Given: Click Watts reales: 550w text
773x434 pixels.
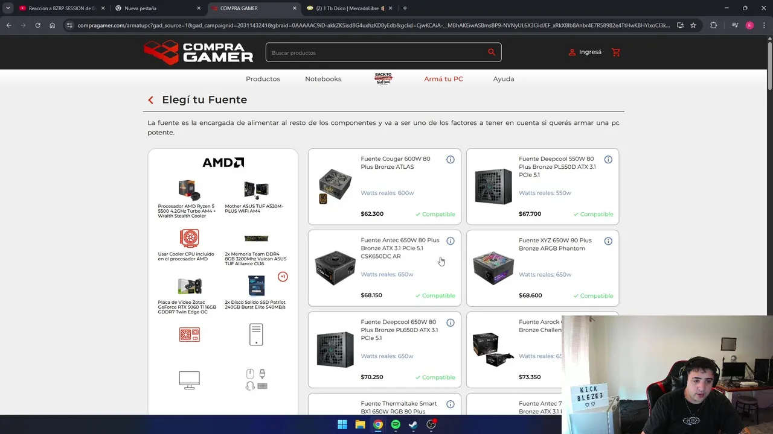Looking at the screenshot, I should pos(545,193).
